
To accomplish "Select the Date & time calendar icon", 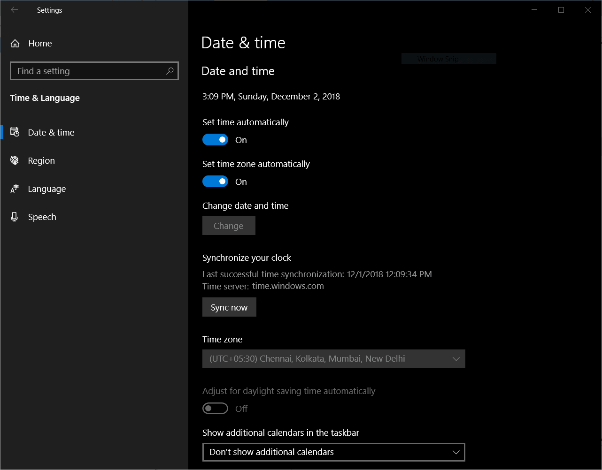I will click(15, 132).
